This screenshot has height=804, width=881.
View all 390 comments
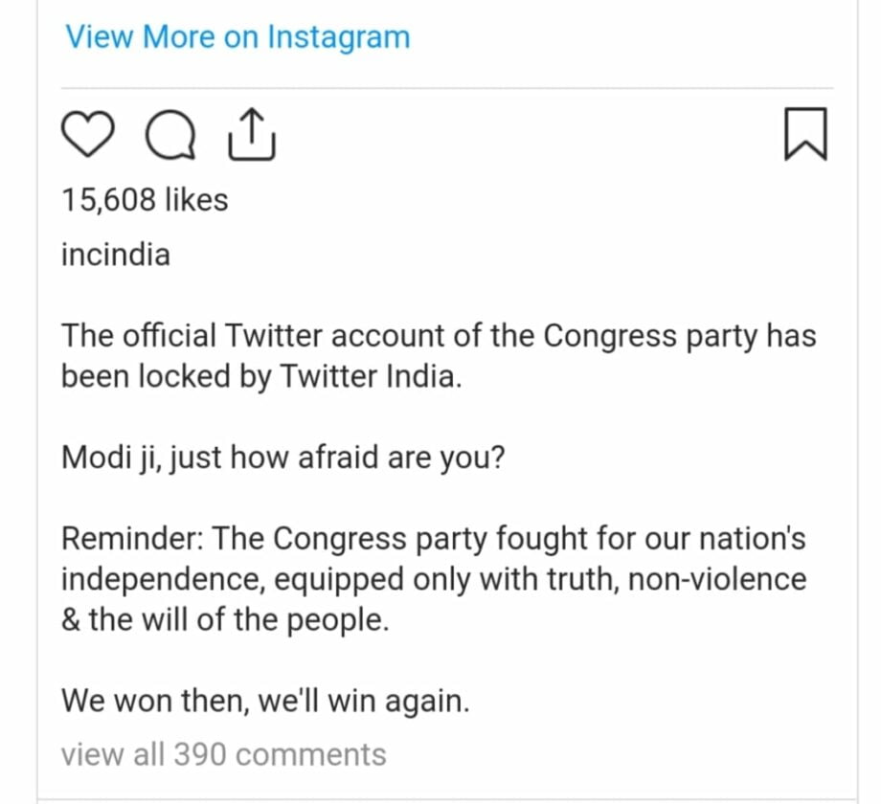coord(223,754)
